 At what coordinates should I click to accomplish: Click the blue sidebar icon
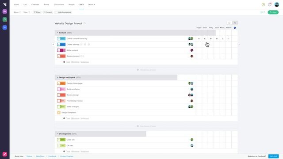point(5,27)
